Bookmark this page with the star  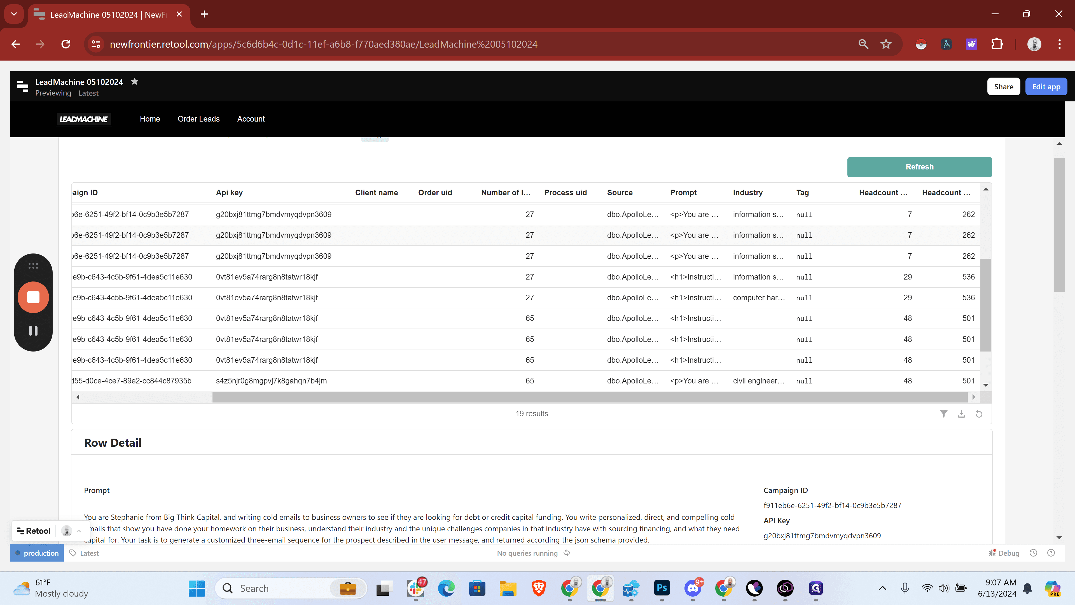tap(886, 44)
